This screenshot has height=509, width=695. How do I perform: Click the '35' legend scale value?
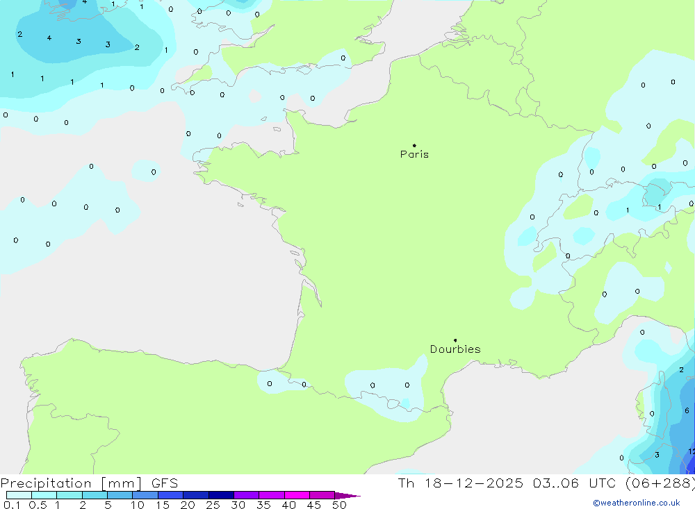click(x=263, y=505)
